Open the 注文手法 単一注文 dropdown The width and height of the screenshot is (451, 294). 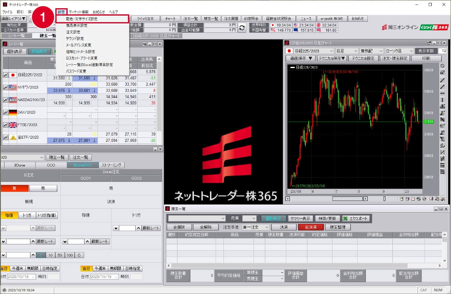[255, 227]
